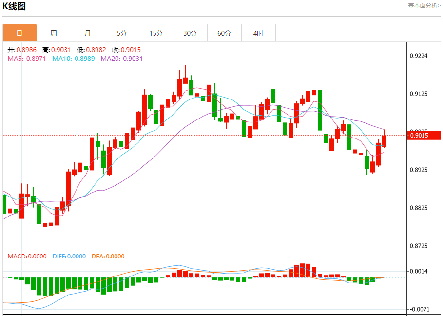This screenshot has width=443, height=316.
Task: Open the 基本面分析 link
Action: click(x=424, y=6)
